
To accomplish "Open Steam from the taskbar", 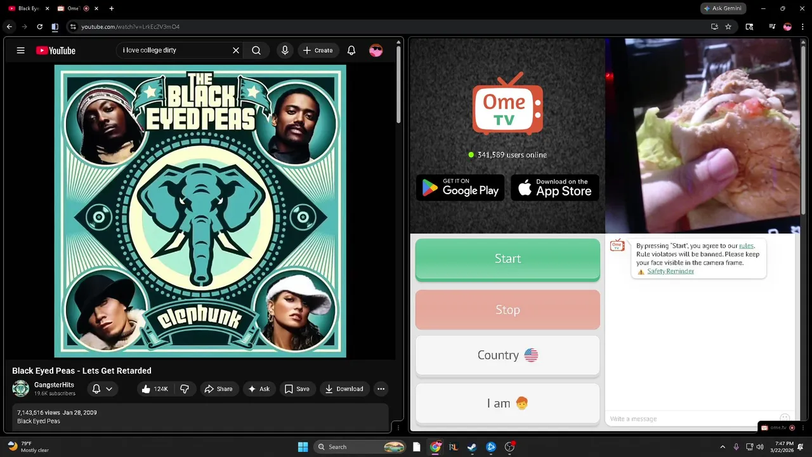I will (472, 447).
